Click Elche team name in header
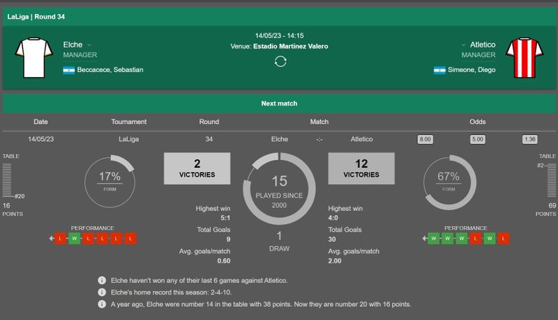Viewport: 558px width, 320px height. point(73,45)
